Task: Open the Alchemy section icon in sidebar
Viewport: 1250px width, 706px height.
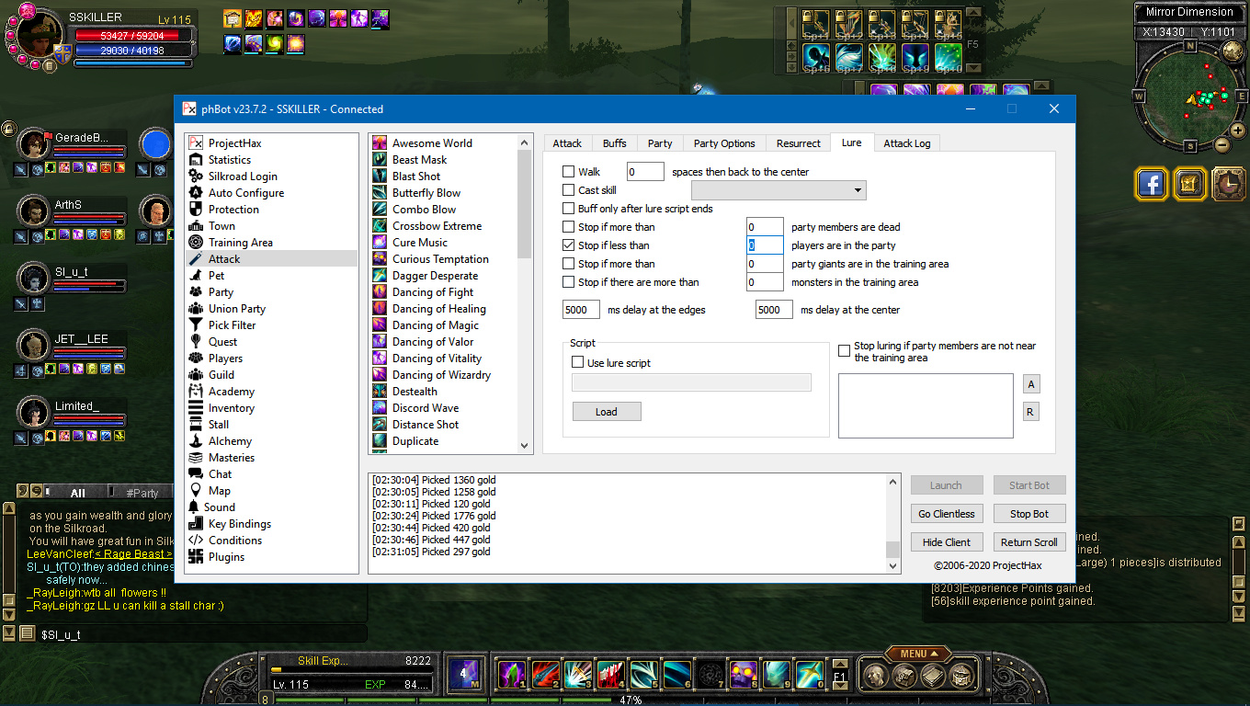Action: pos(195,441)
